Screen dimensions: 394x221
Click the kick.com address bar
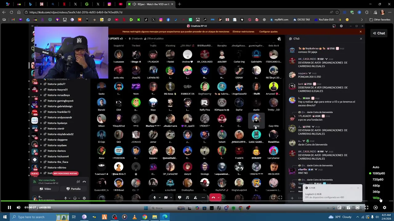182,12
